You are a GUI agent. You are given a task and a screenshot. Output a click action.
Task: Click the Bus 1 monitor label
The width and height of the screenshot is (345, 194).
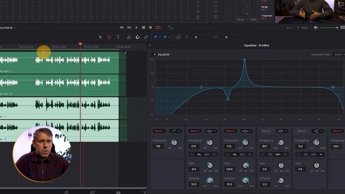[289, 27]
